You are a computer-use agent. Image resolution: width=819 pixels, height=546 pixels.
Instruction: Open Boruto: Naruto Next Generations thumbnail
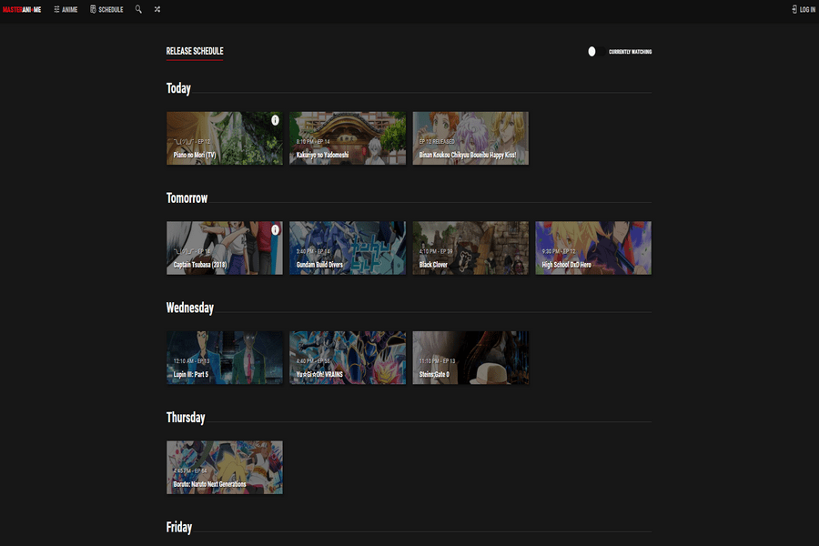click(x=225, y=467)
